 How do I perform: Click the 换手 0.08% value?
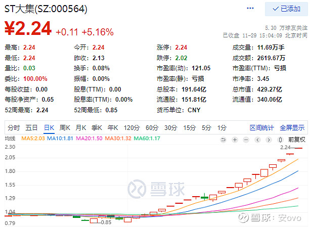pyautogui.click(x=101, y=68)
